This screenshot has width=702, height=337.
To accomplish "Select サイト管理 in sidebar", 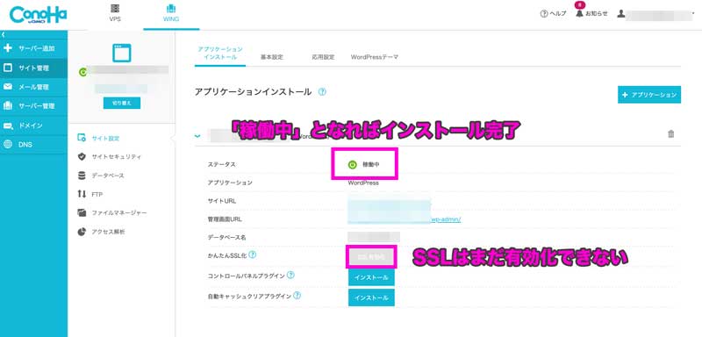I will tap(33, 68).
